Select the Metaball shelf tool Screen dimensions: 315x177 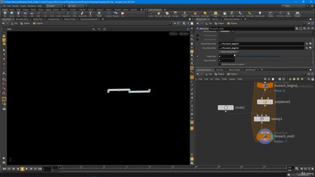coord(116,14)
